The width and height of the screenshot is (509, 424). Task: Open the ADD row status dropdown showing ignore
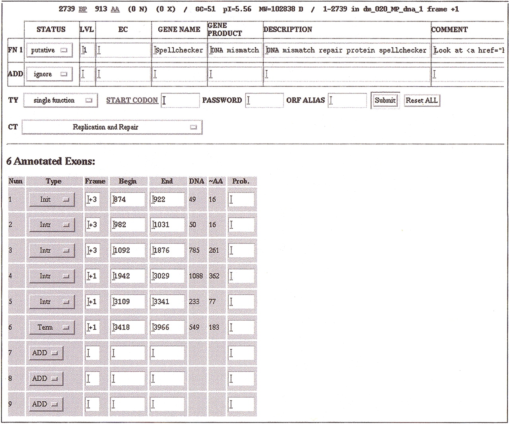click(49, 74)
